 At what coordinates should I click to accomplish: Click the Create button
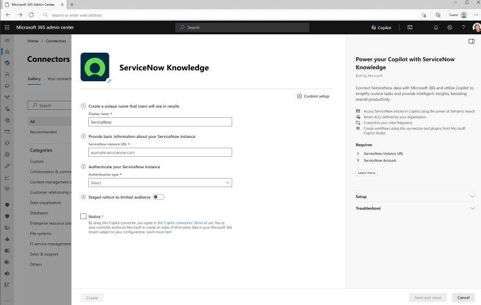pyautogui.click(x=92, y=298)
